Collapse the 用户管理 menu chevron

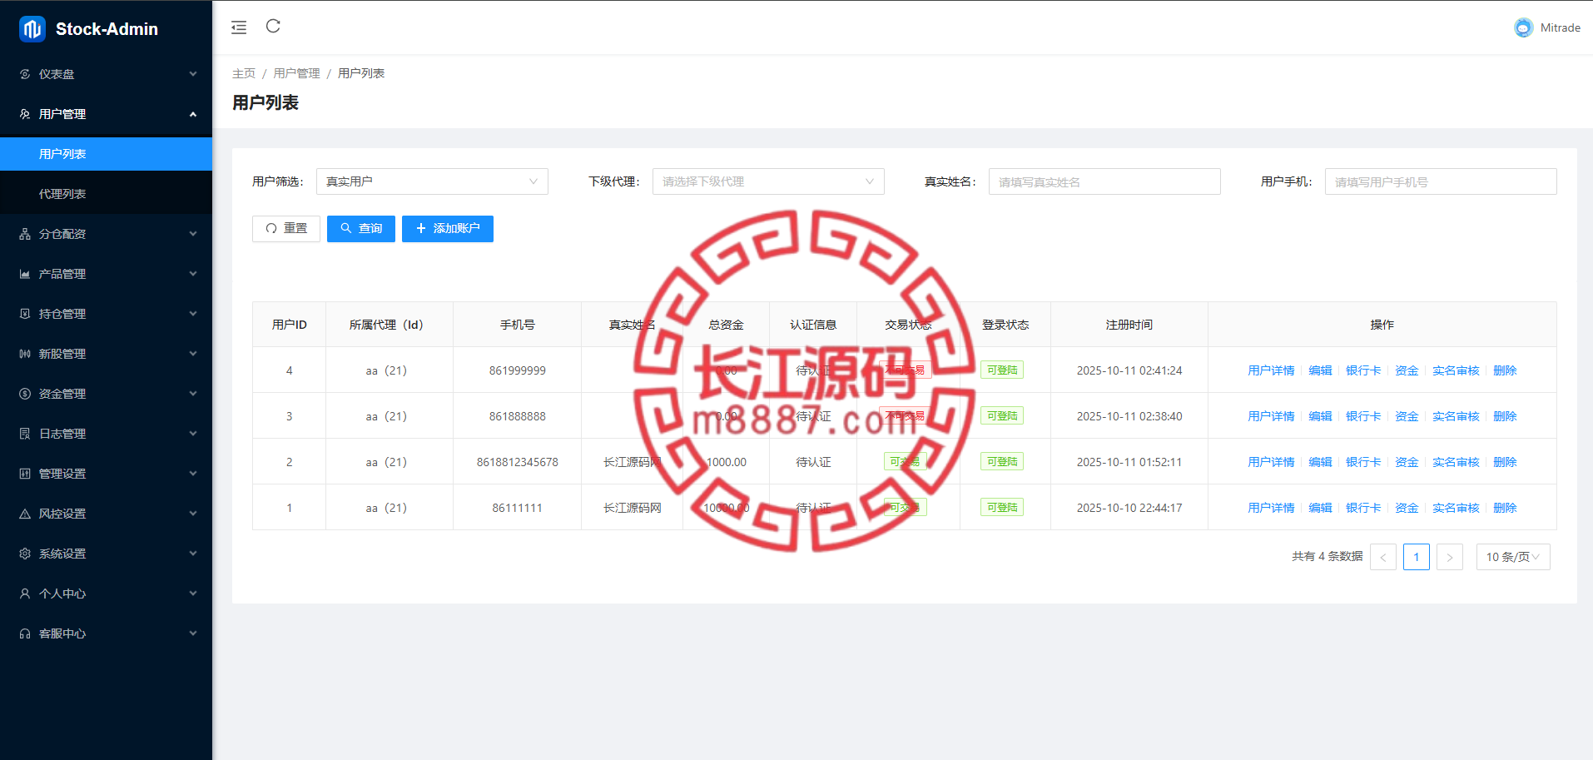(x=193, y=114)
